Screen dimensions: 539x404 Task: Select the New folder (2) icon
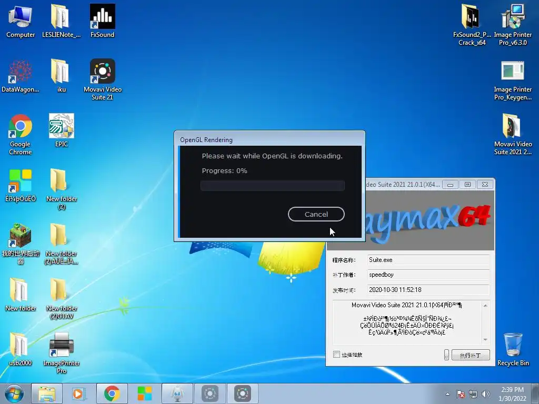point(61,189)
